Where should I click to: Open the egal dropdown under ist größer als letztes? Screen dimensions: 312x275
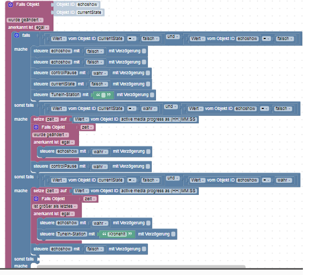coord(67,214)
